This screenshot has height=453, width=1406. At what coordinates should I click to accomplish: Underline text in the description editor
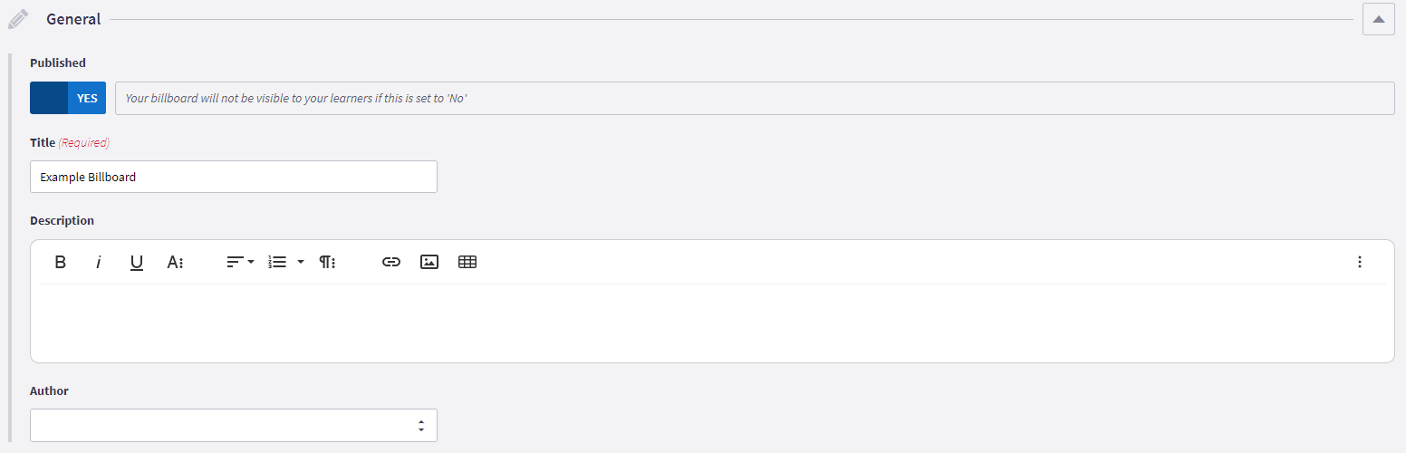coord(137,262)
